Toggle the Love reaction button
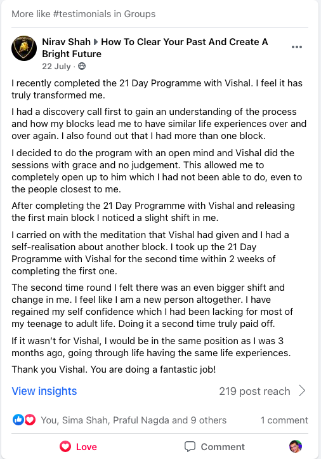 coord(78,447)
